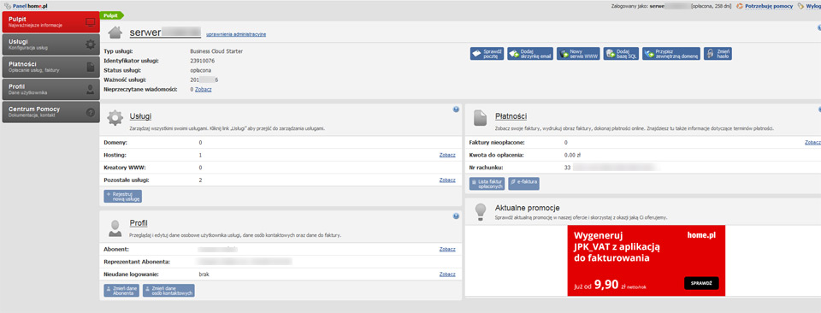The height and width of the screenshot is (313, 821).
Task: Click Zmień dane Abonenta
Action: tap(122, 291)
